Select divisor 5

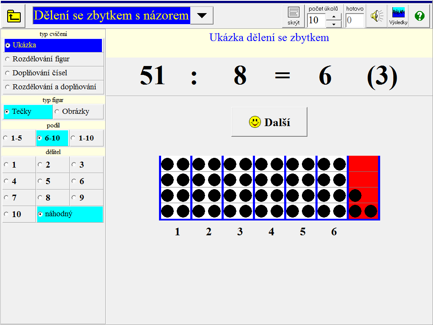[53, 181]
